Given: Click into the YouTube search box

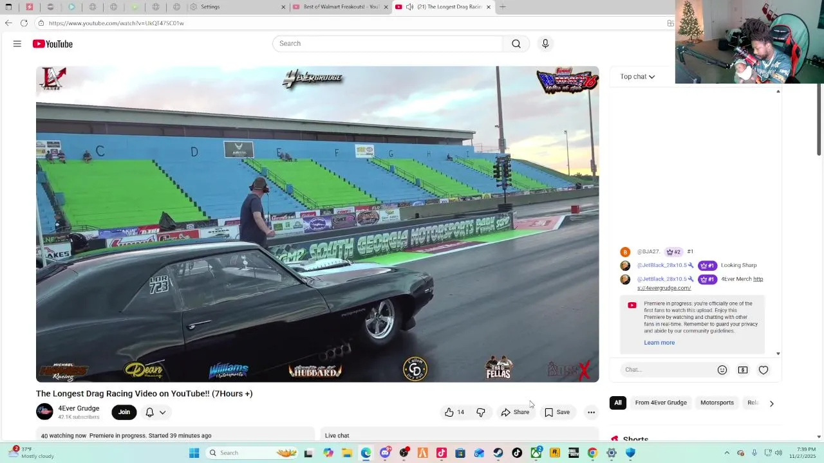Looking at the screenshot, I should click(388, 44).
